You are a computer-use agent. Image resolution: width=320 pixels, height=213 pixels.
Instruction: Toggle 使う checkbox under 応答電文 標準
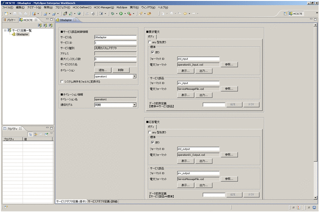[x=152, y=142]
